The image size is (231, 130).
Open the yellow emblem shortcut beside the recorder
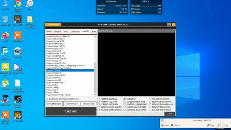[x=18, y=116]
